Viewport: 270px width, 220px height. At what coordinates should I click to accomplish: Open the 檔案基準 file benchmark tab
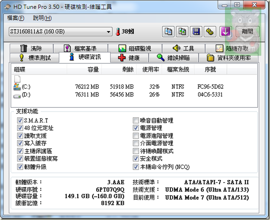click(81, 48)
